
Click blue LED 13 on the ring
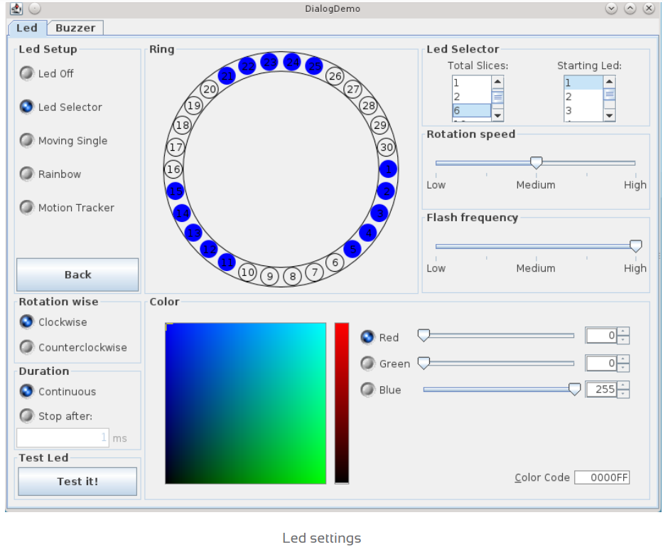pyautogui.click(x=194, y=233)
